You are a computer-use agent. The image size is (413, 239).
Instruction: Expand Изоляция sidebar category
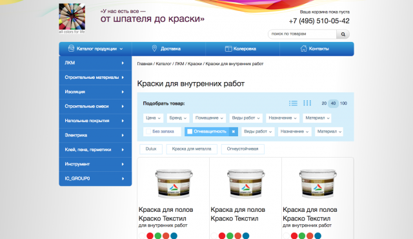(95, 92)
